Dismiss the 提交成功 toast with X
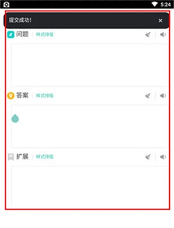 click(x=160, y=21)
